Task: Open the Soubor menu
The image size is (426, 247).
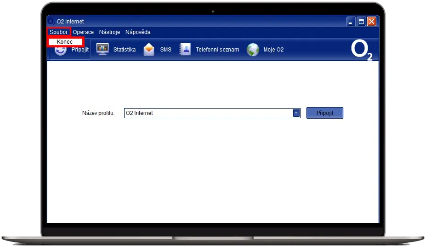Action: pyautogui.click(x=59, y=32)
